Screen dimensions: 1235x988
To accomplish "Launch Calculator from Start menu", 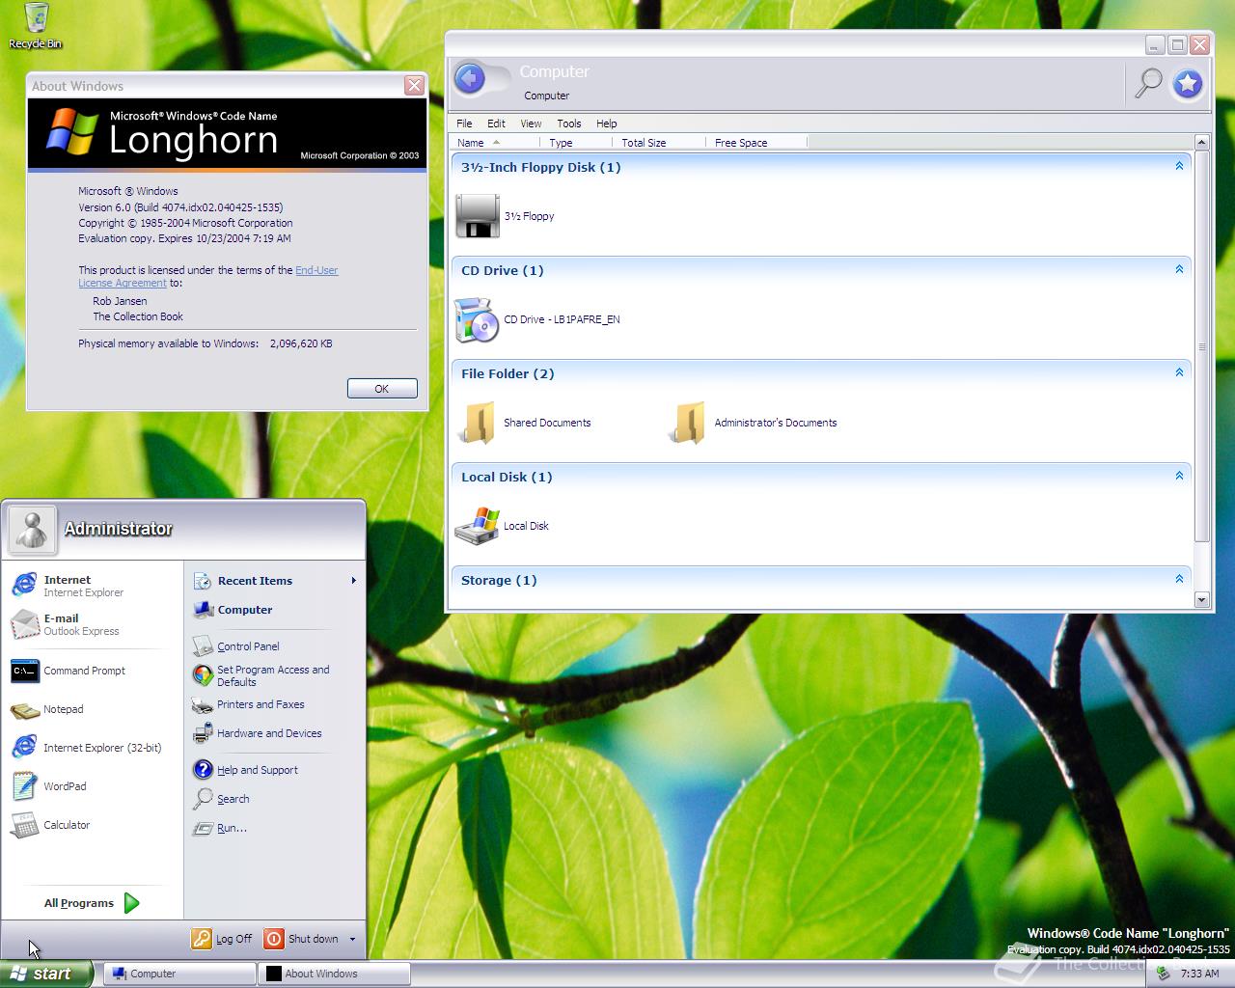I will (x=93, y=825).
